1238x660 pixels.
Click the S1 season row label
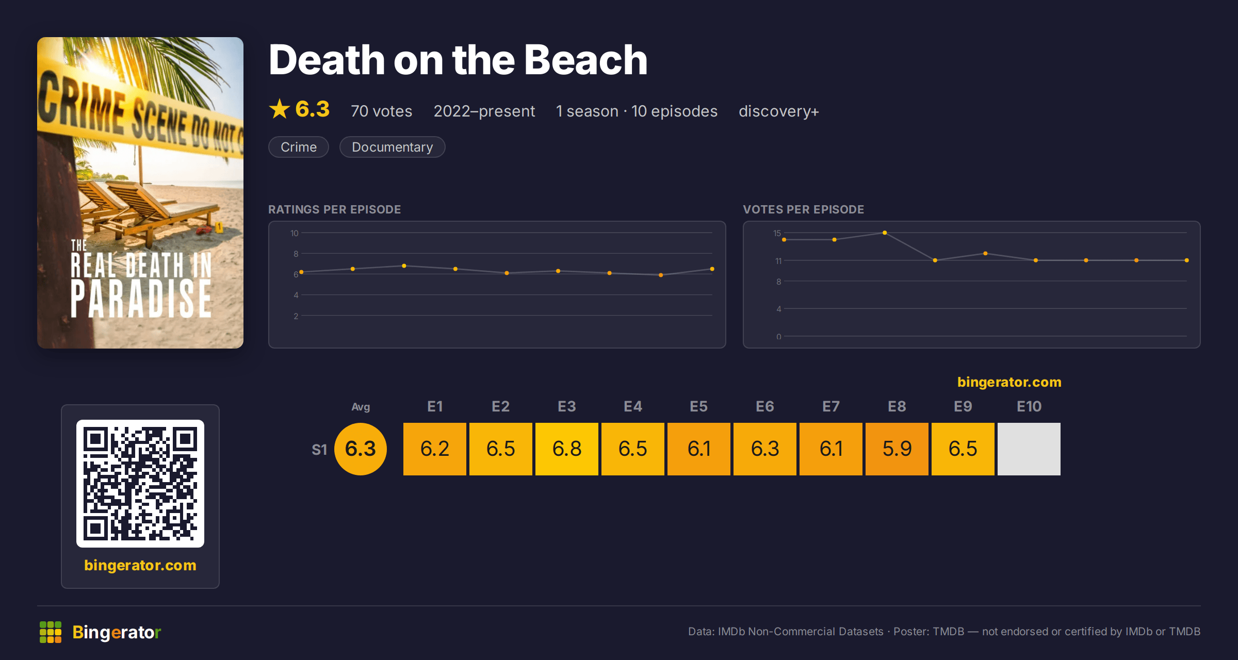[319, 450]
